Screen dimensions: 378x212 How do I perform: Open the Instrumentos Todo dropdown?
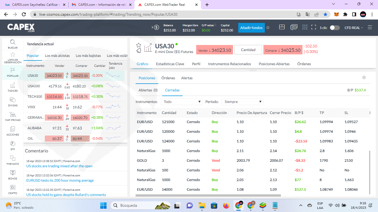click(182, 102)
